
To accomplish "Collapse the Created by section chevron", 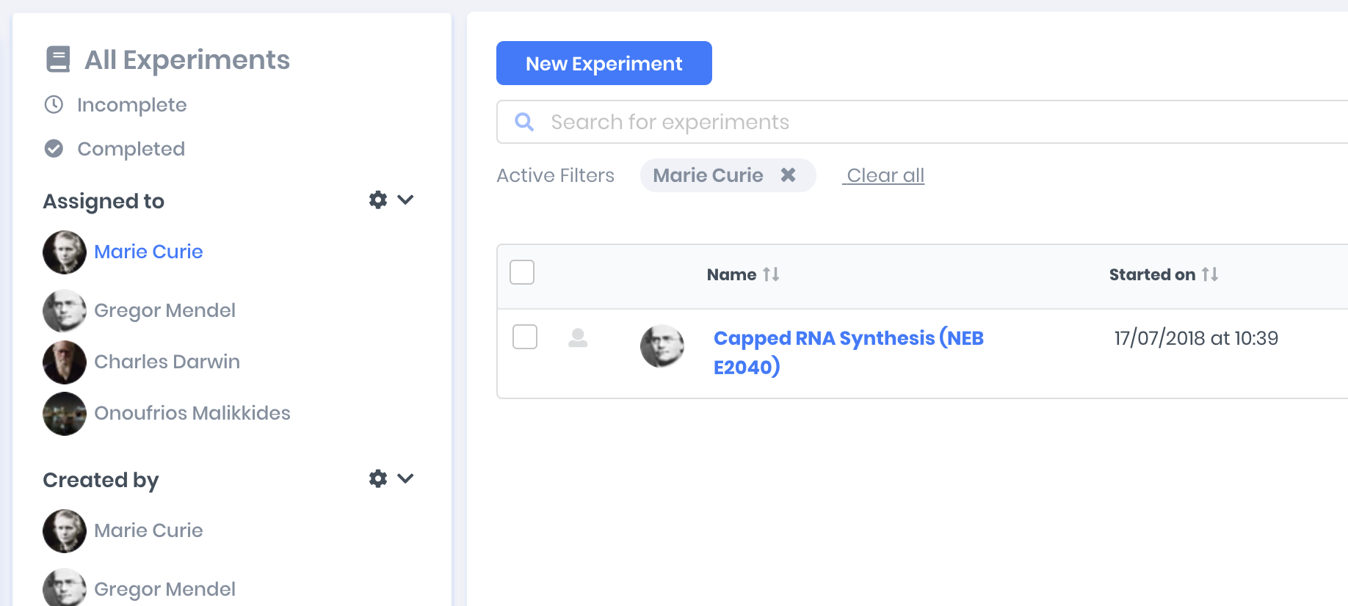I will coord(405,478).
